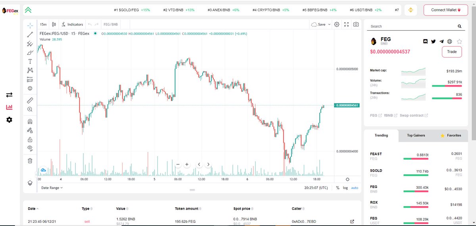This screenshot has width=476, height=226.
Task: Select the text annotation tool
Action: click(30, 61)
